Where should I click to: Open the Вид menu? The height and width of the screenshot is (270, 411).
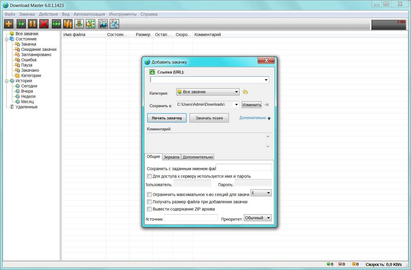[x=66, y=14]
